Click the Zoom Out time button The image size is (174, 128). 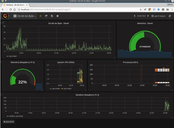coord(141,16)
